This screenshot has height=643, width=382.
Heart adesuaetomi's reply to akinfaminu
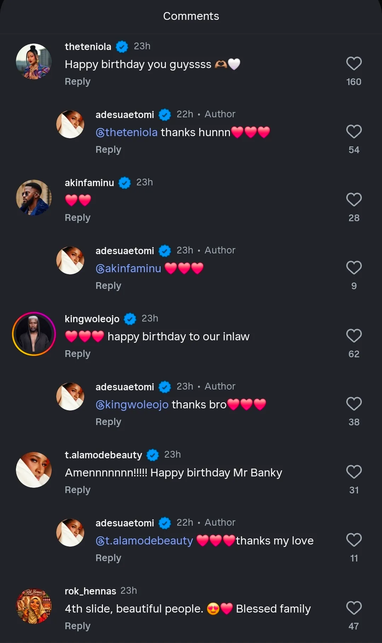[x=354, y=268]
